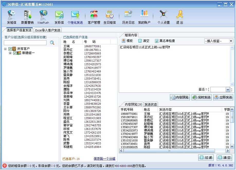The height and width of the screenshot is (170, 236).
Task: Open 生日短信 birthday SMS tool
Action: [110, 17]
